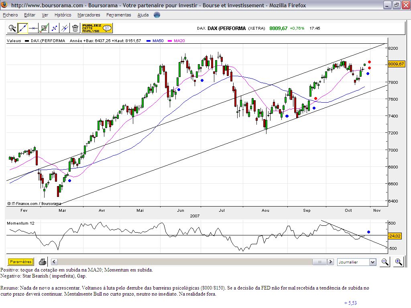Select the move/resize line tool
This screenshot has width=411, height=308.
pos(54,28)
